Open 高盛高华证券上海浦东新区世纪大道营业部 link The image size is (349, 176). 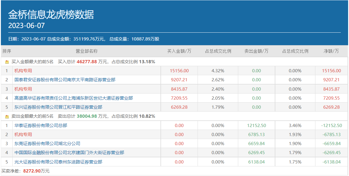tap(74, 98)
